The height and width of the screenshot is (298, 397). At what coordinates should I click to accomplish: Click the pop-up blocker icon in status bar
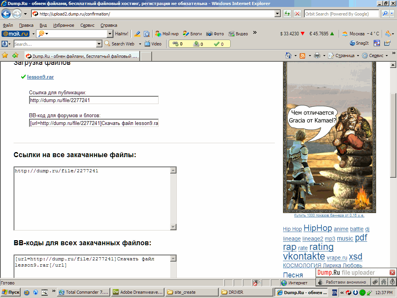(x=256, y=283)
